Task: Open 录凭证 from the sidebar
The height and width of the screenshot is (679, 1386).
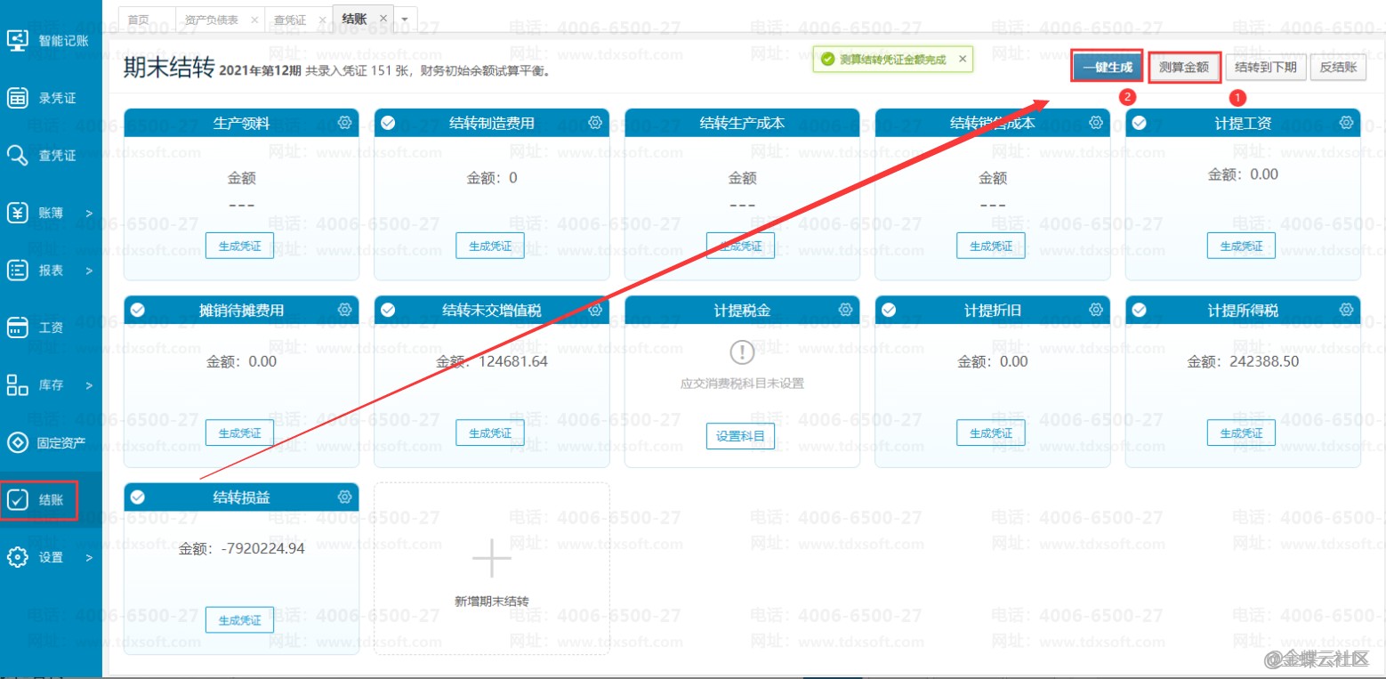Action: (x=18, y=98)
